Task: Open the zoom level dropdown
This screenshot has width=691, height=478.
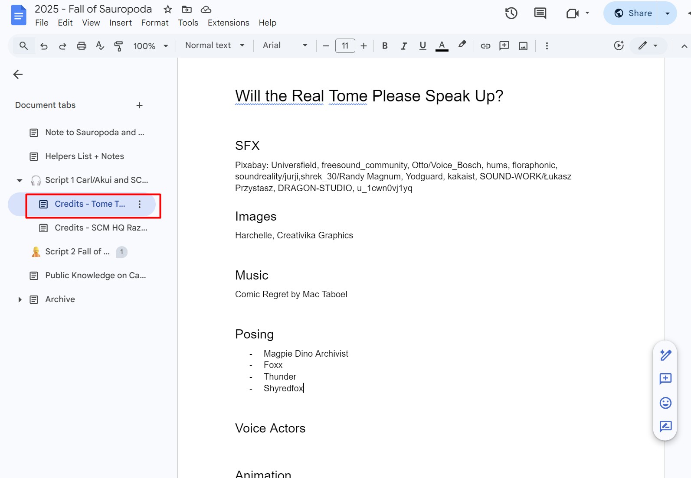Action: pyautogui.click(x=150, y=46)
